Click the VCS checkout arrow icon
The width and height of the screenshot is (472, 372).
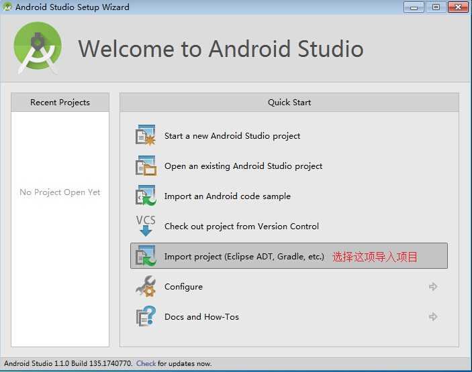pos(146,226)
